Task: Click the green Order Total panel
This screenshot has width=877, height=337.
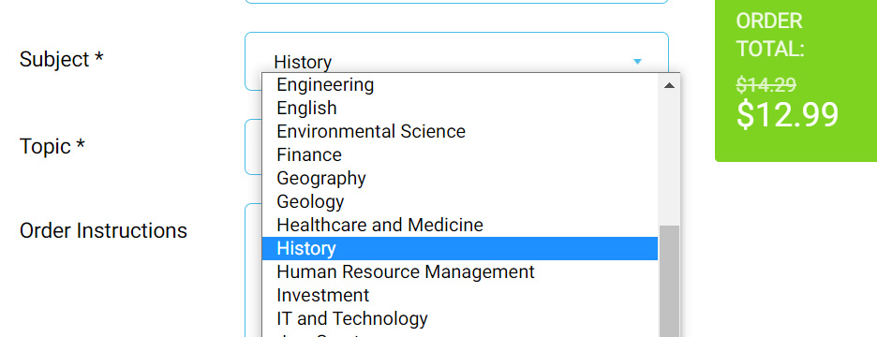Action: click(x=795, y=81)
